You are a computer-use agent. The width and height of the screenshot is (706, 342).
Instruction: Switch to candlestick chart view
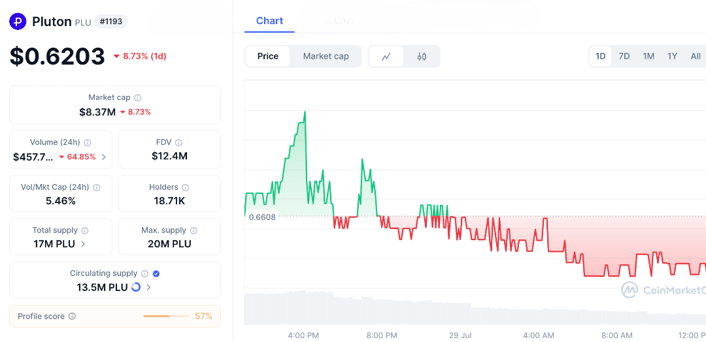[x=422, y=56]
